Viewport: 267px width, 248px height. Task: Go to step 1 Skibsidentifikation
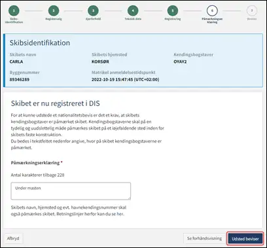point(14,10)
